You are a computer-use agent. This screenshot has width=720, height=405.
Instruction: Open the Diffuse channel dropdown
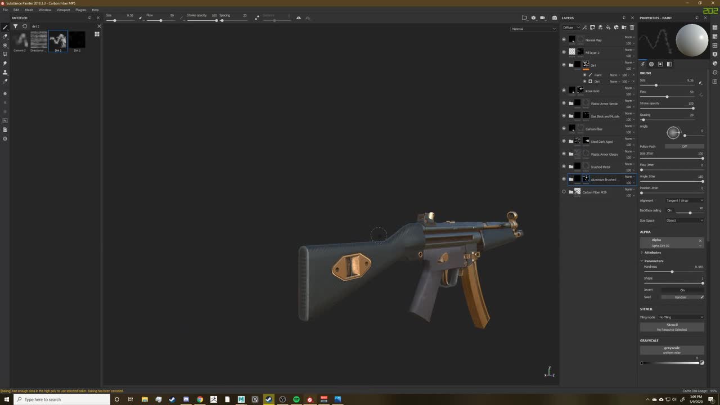point(571,28)
